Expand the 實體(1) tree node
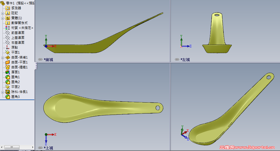The width and height of the screenshot is (280, 151). coord(2,18)
